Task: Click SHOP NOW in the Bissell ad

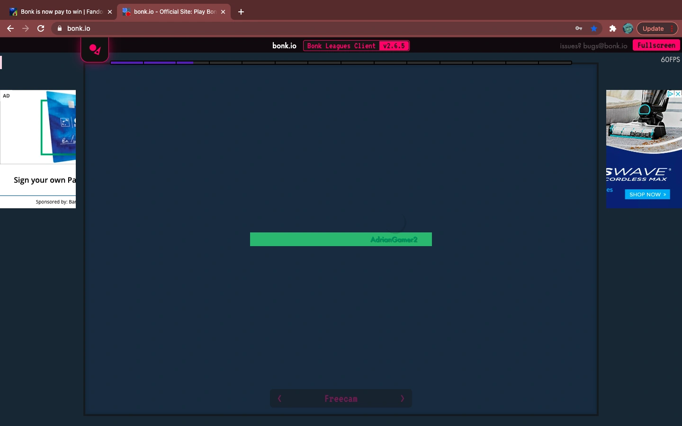Action: tap(647, 195)
